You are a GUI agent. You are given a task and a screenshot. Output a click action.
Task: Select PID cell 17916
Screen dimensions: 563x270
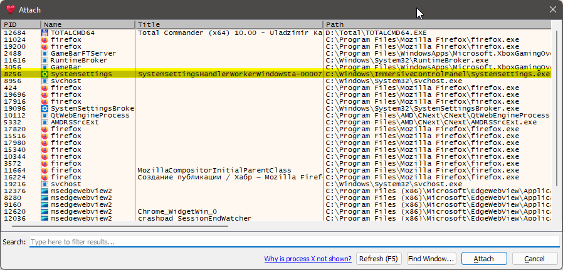(x=14, y=101)
